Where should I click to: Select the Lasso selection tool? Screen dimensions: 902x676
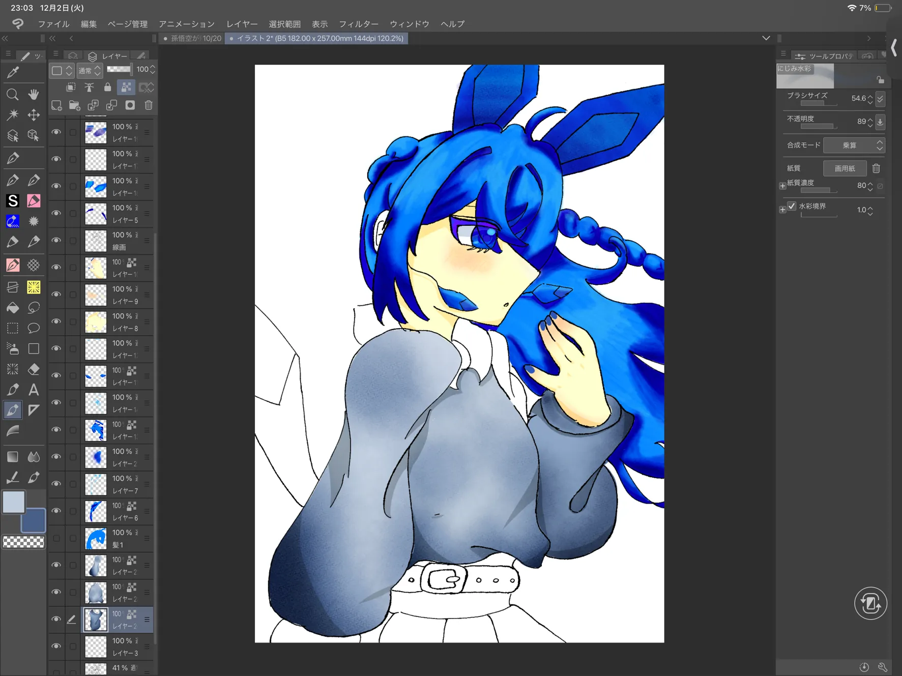click(x=34, y=308)
